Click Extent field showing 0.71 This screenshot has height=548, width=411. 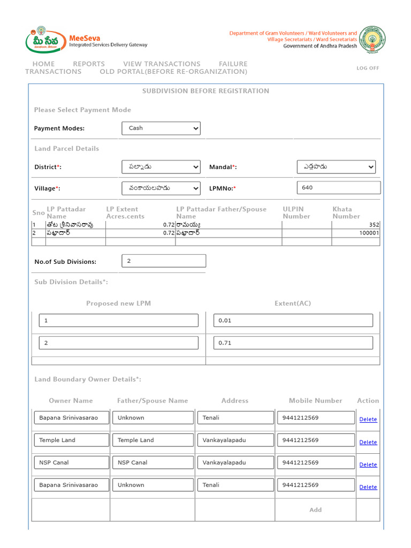(x=293, y=343)
